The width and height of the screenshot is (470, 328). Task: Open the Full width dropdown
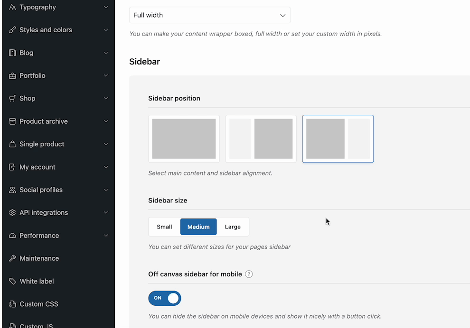coord(209,15)
